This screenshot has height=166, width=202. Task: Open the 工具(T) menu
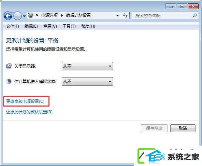[69, 26]
